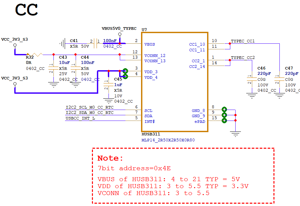300x206 pixels.
Task: Select the C43 capacitor symbol
Action: coord(53,68)
